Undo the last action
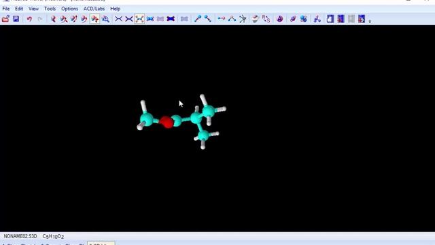This screenshot has height=245, width=435. click(29, 19)
